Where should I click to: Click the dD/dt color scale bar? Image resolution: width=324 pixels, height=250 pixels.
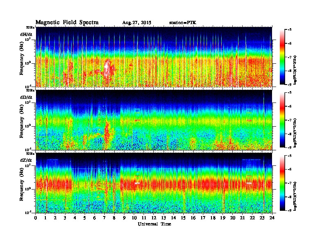tap(282, 120)
